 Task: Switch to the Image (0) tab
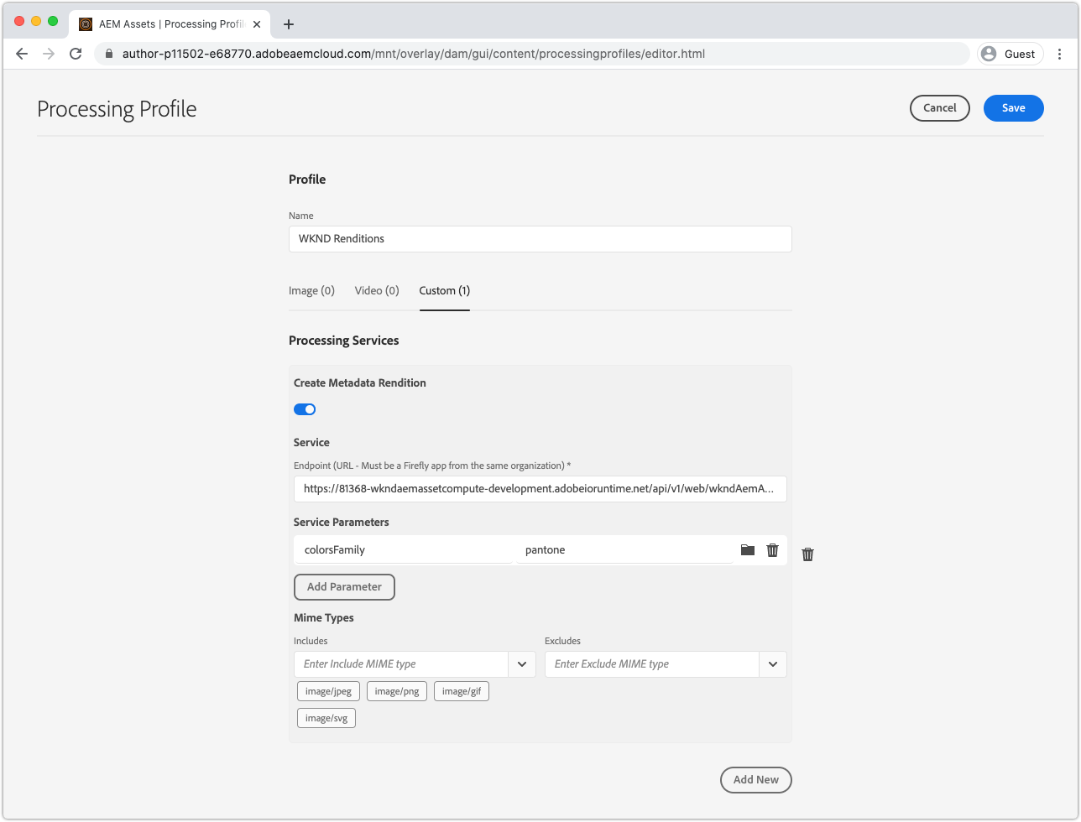click(x=311, y=290)
